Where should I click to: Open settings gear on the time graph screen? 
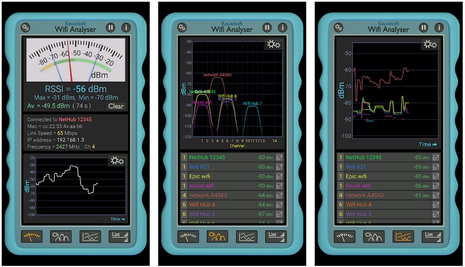(339, 28)
